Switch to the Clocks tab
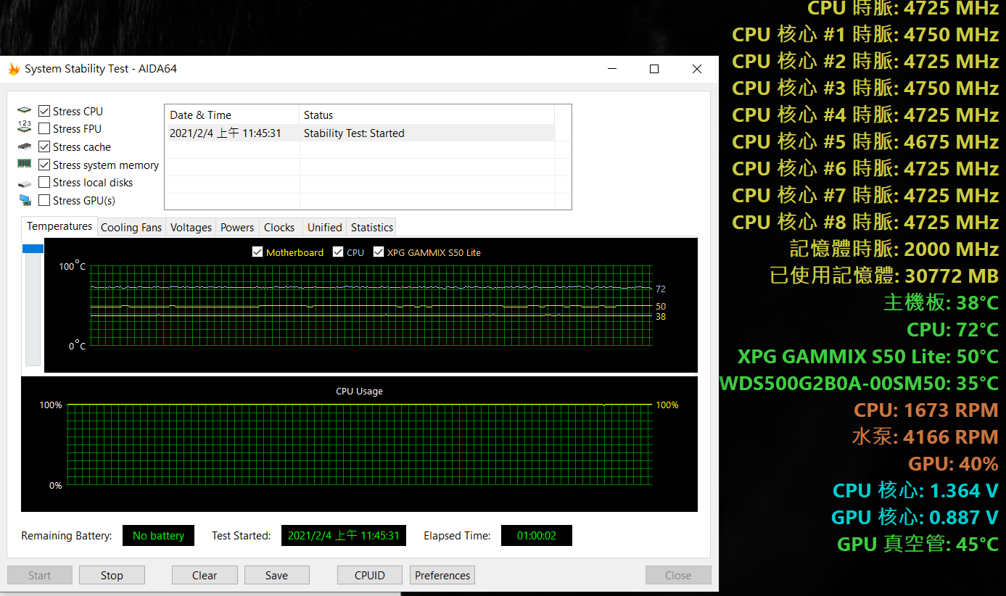1006x596 pixels. tap(279, 228)
